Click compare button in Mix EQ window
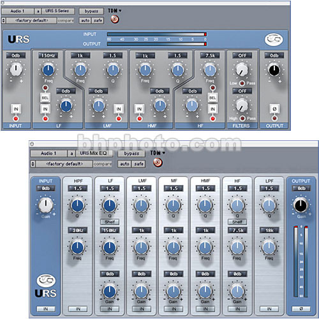The height and width of the screenshot is (319, 319). pos(103,164)
